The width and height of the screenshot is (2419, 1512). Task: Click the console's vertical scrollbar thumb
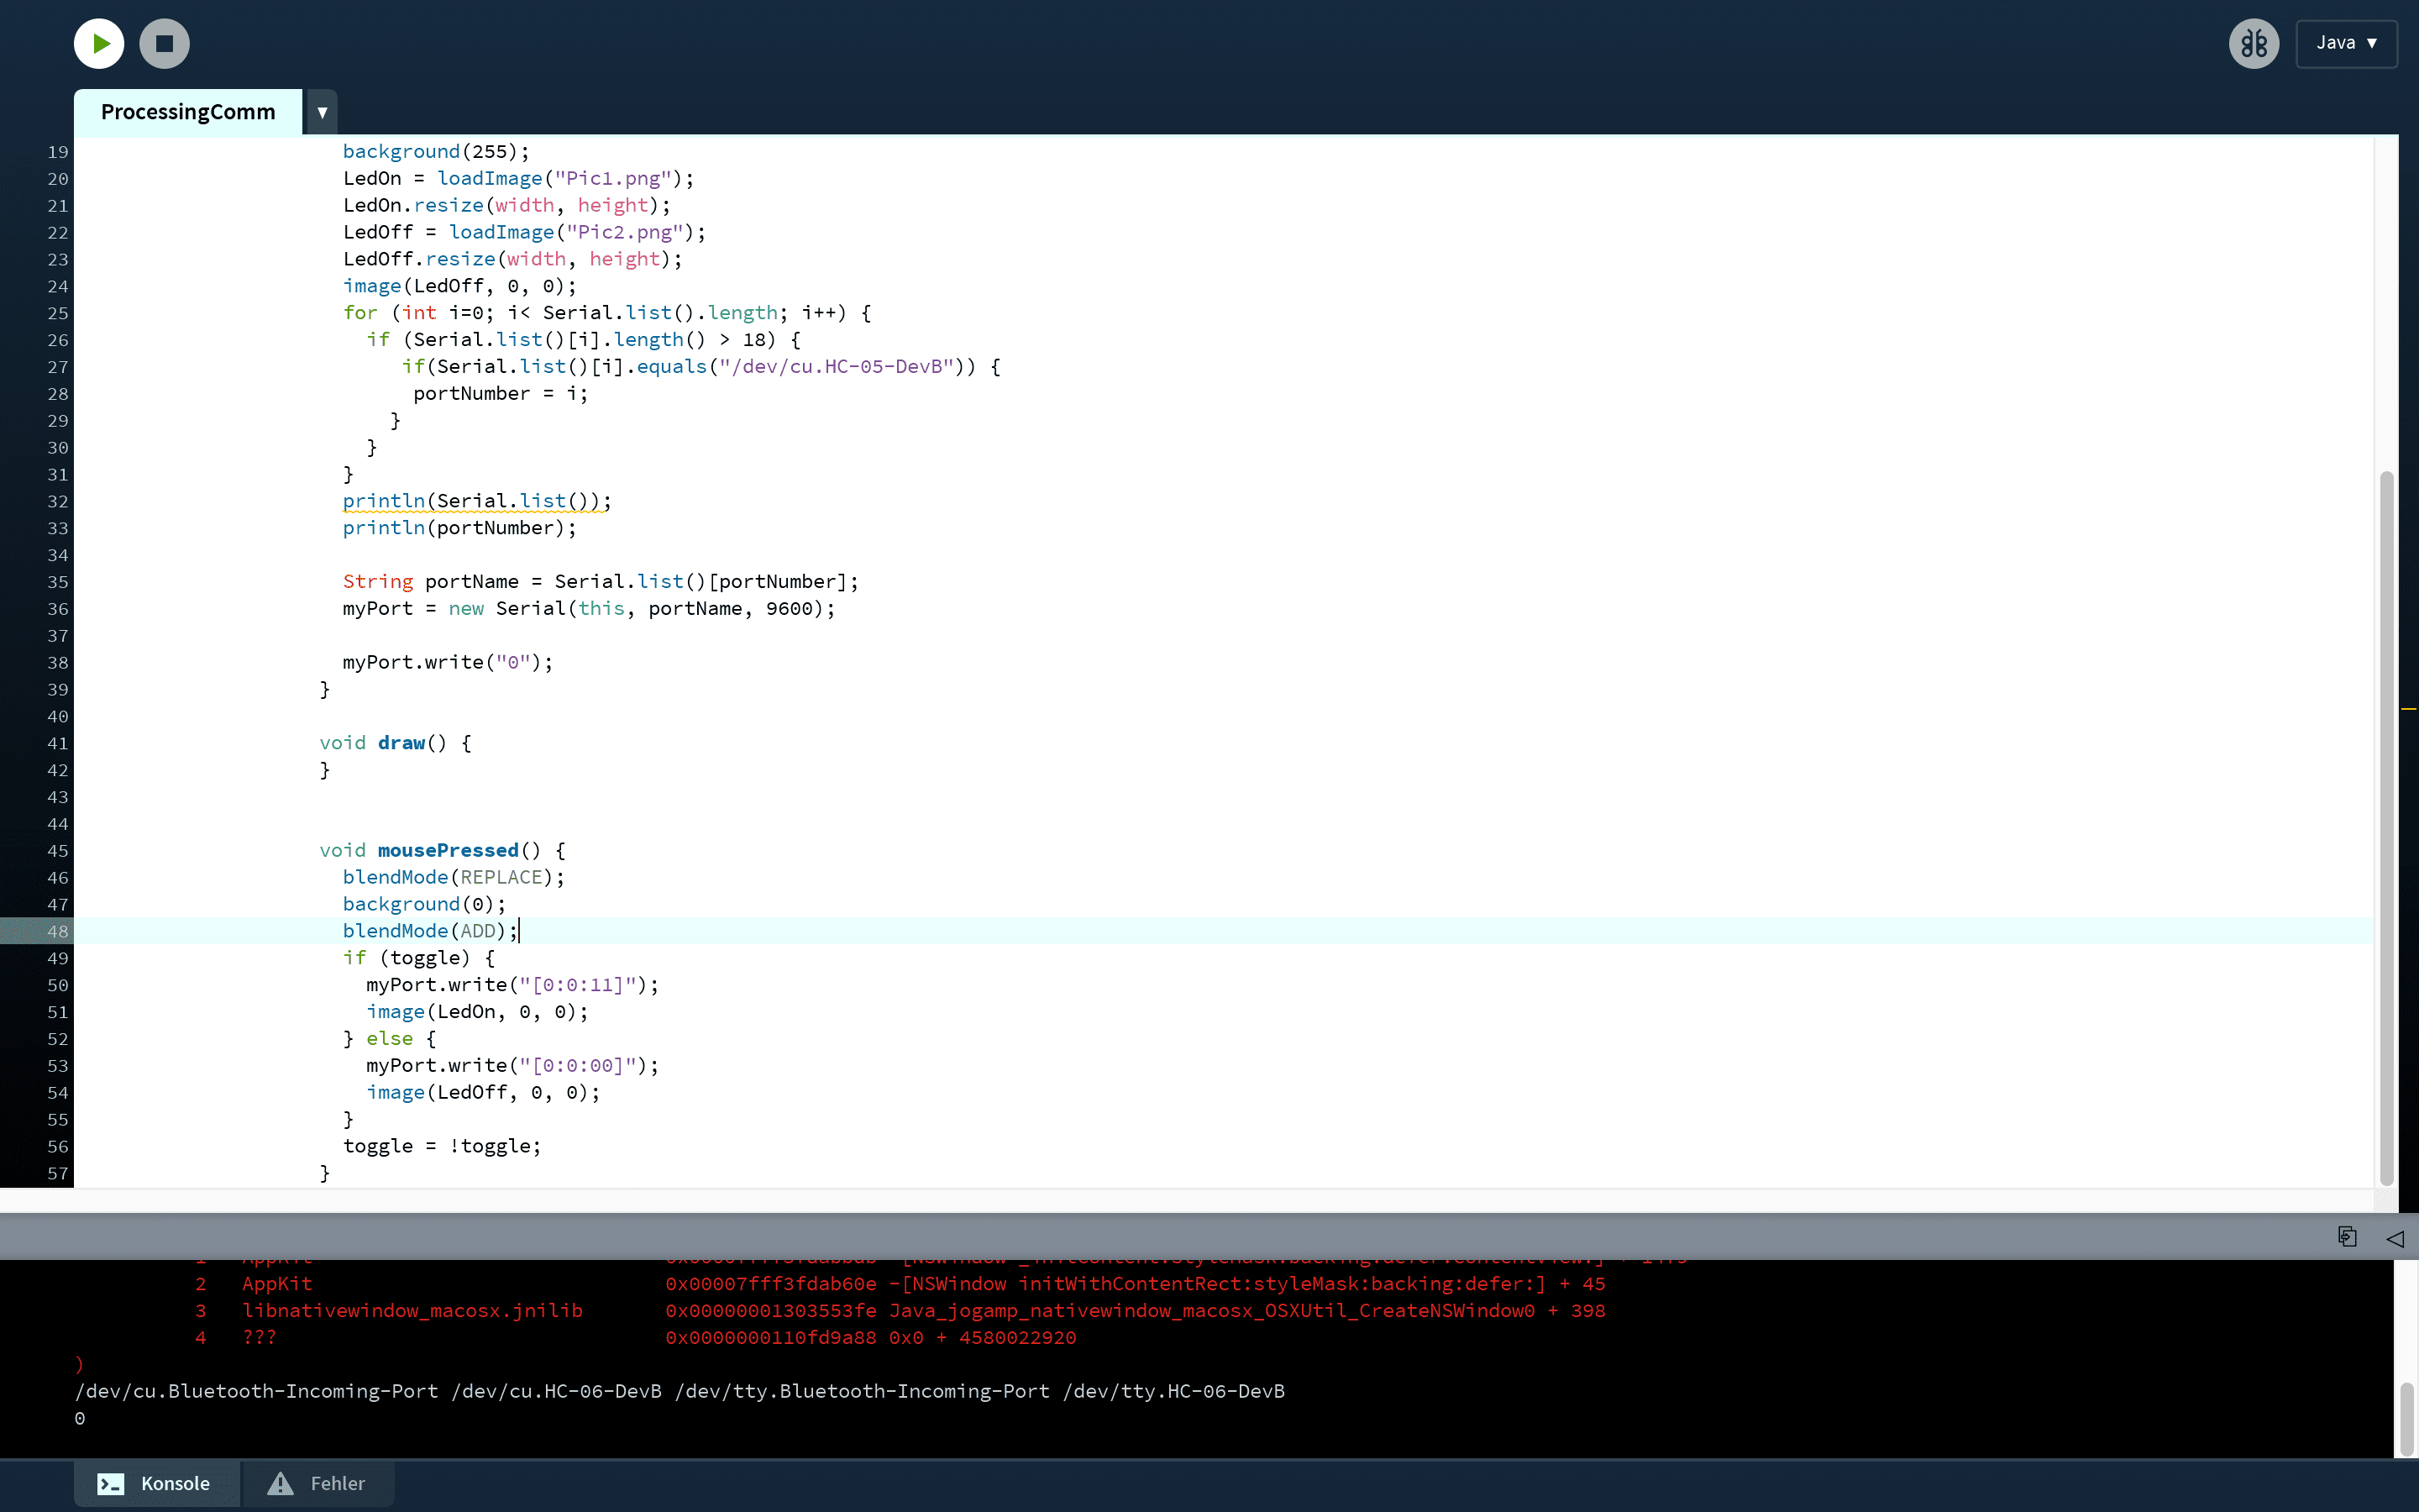[2407, 1418]
